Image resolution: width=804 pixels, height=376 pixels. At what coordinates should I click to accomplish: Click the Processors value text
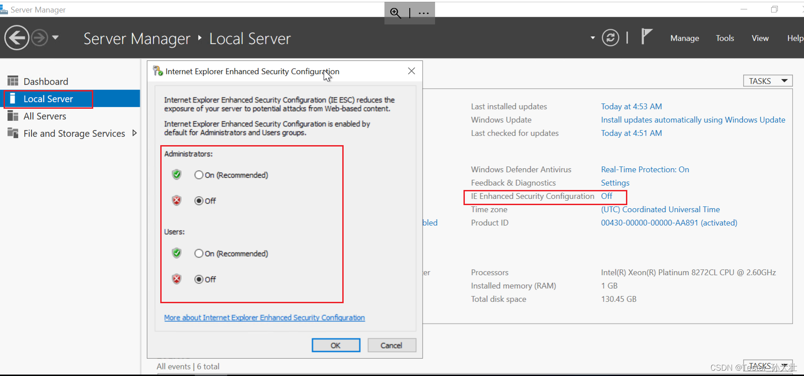[689, 273]
